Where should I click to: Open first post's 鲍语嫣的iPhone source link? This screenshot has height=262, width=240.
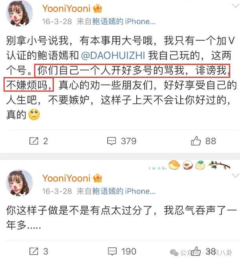124,22
